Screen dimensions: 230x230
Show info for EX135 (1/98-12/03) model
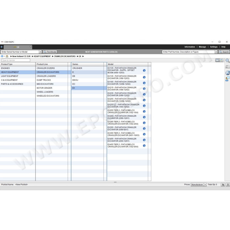tap(144, 77)
